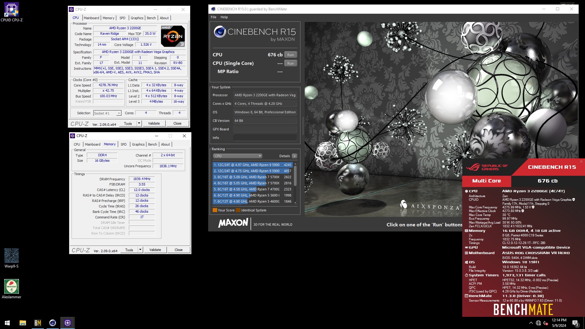Screen dimensions: 585x329
Task: Switch to CPU tab in Memory CPU-Z window
Action: pyautogui.click(x=77, y=144)
